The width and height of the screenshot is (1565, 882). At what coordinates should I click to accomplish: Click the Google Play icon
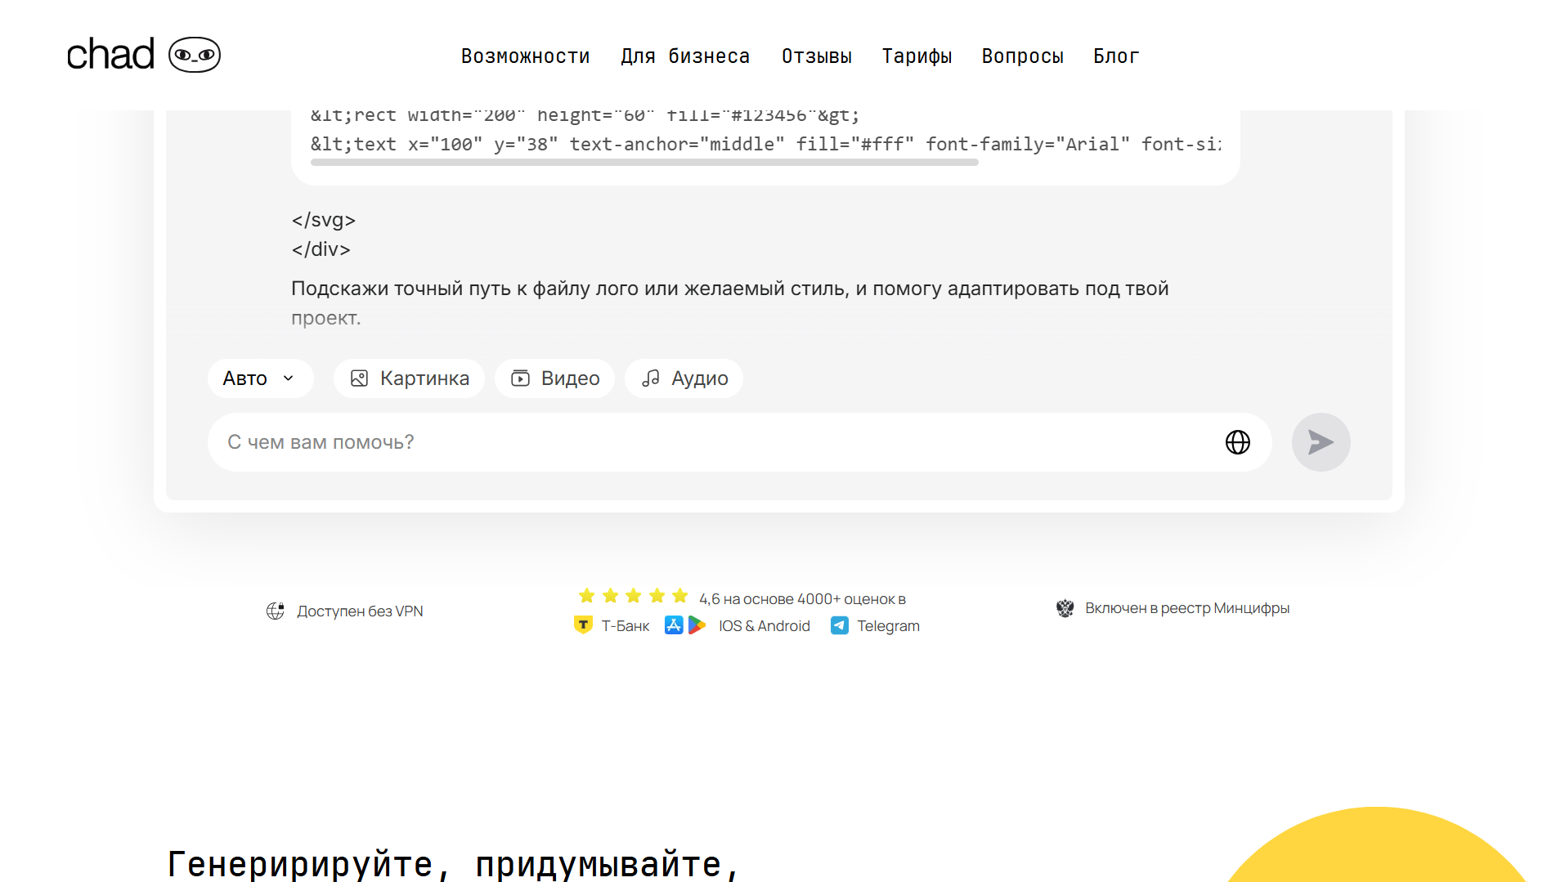coord(697,625)
